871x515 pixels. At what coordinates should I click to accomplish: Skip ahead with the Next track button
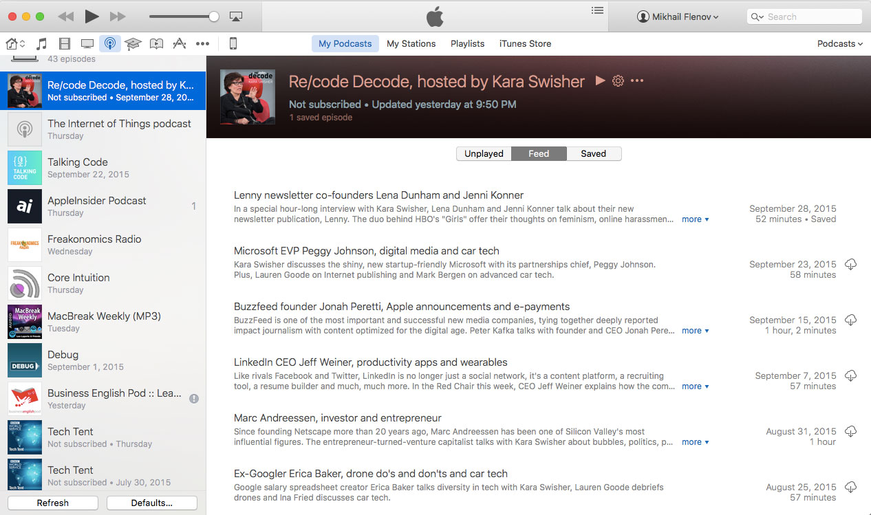click(118, 17)
